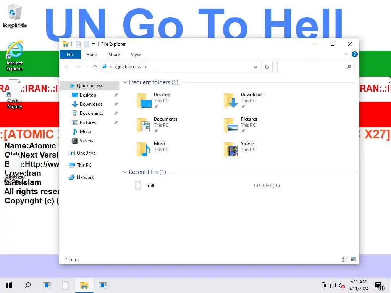Click the New folder quick access toolbar icon
The height and width of the screenshot is (293, 391).
coord(87,44)
